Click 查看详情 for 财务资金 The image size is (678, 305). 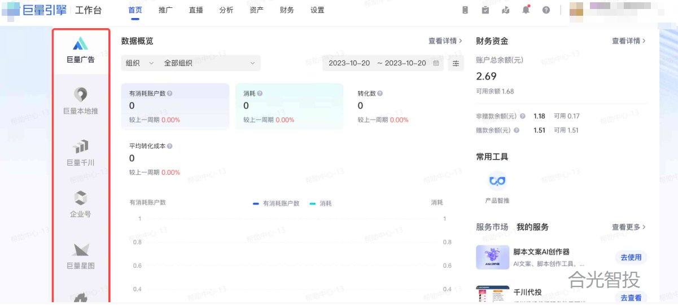pyautogui.click(x=629, y=41)
